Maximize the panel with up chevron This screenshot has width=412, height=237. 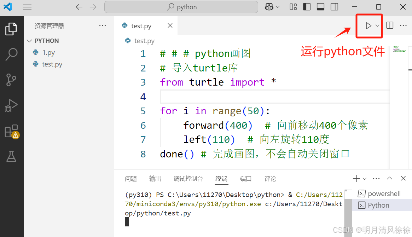pos(389,178)
